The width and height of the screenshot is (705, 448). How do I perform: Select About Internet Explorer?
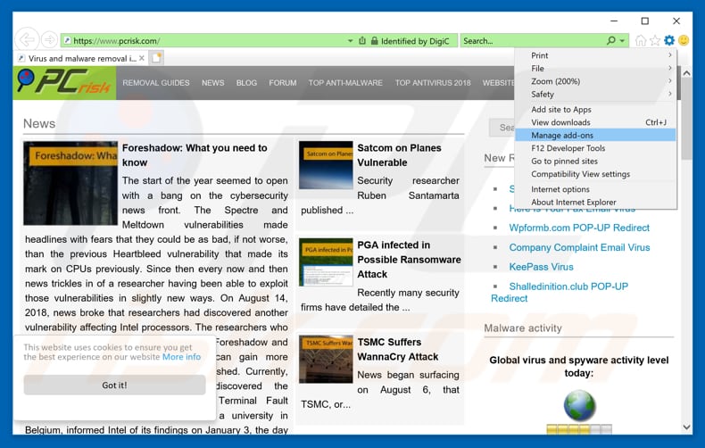[x=595, y=203]
